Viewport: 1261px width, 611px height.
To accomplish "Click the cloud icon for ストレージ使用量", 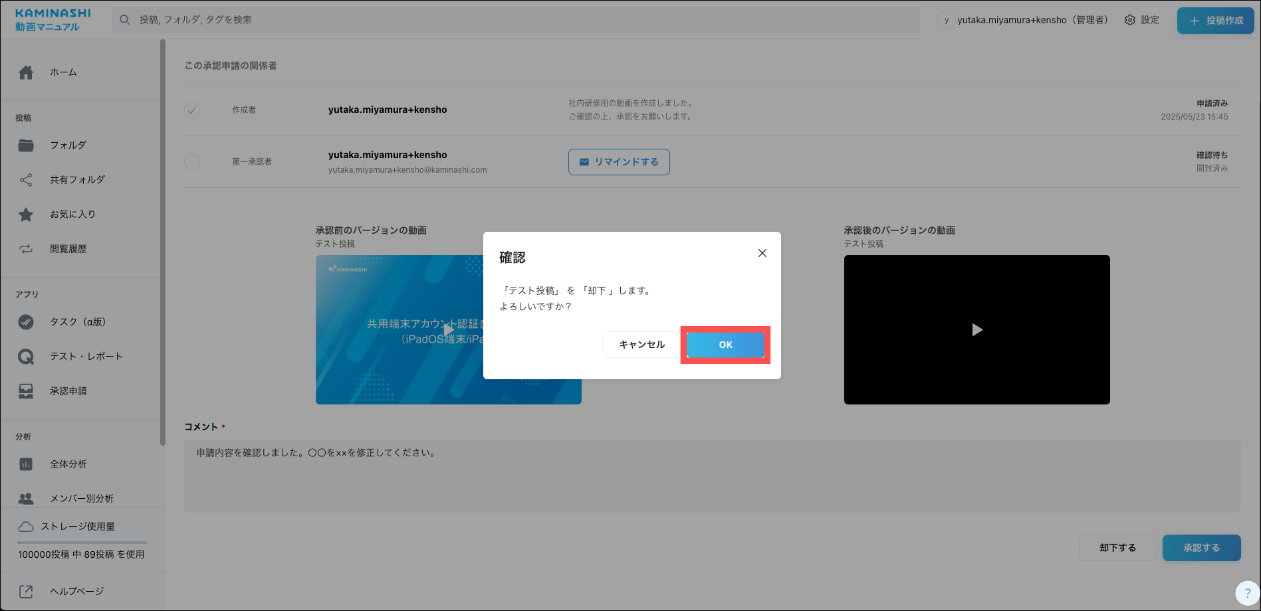I will [x=26, y=527].
